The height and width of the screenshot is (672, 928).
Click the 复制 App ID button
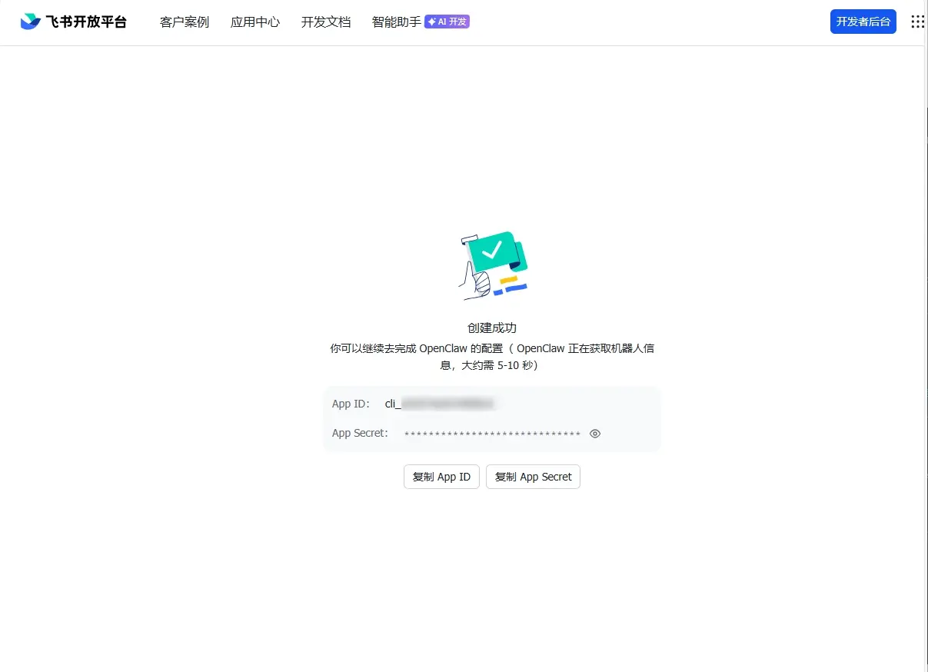[x=441, y=477]
